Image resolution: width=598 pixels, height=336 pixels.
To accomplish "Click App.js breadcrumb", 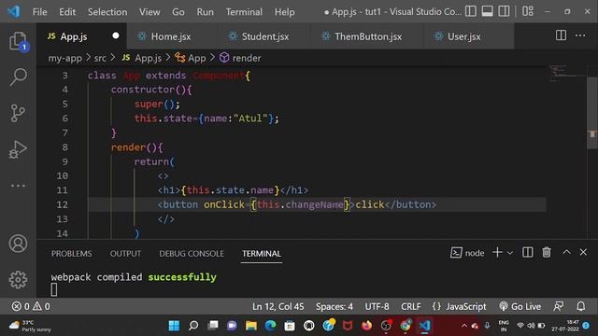I will tap(142, 58).
